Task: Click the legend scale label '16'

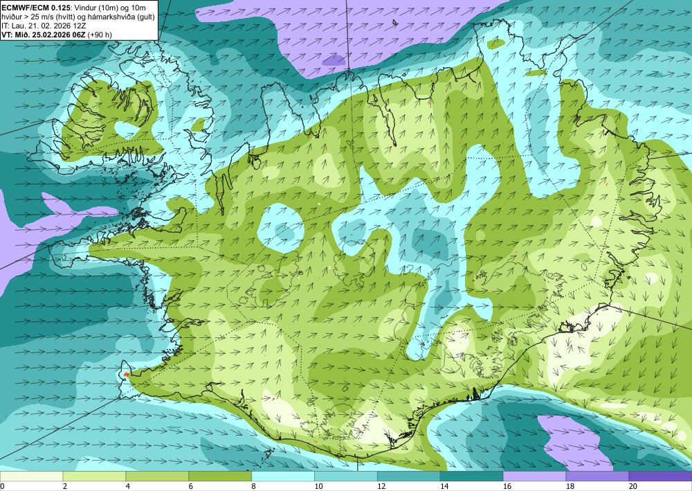Action: [x=507, y=487]
